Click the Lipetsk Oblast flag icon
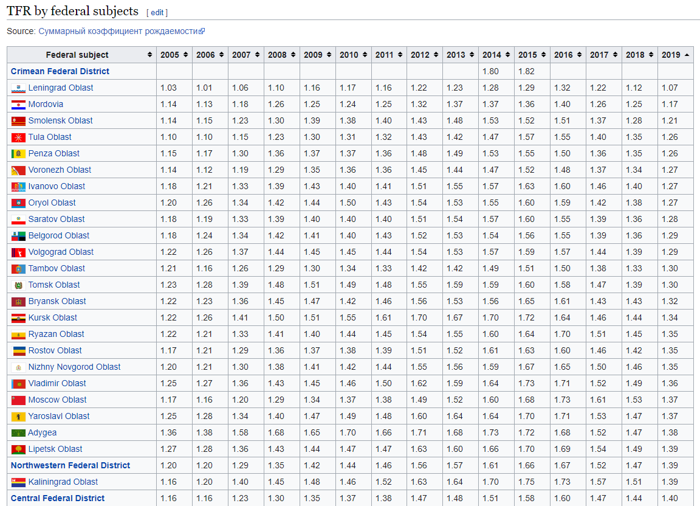The width and height of the screenshot is (700, 506). click(18, 449)
